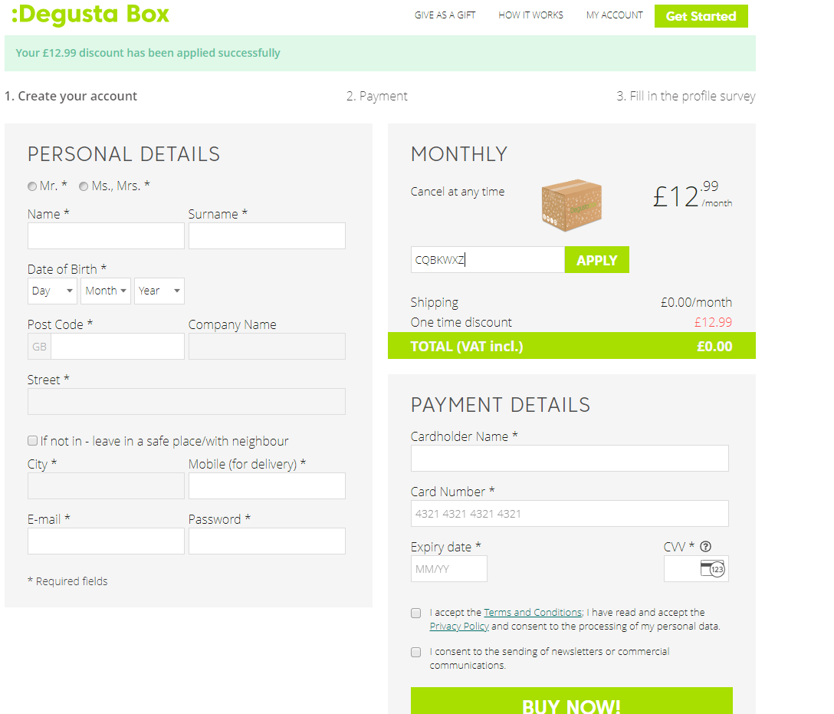Click the cardboard box product image
834x714 pixels.
[x=571, y=202]
